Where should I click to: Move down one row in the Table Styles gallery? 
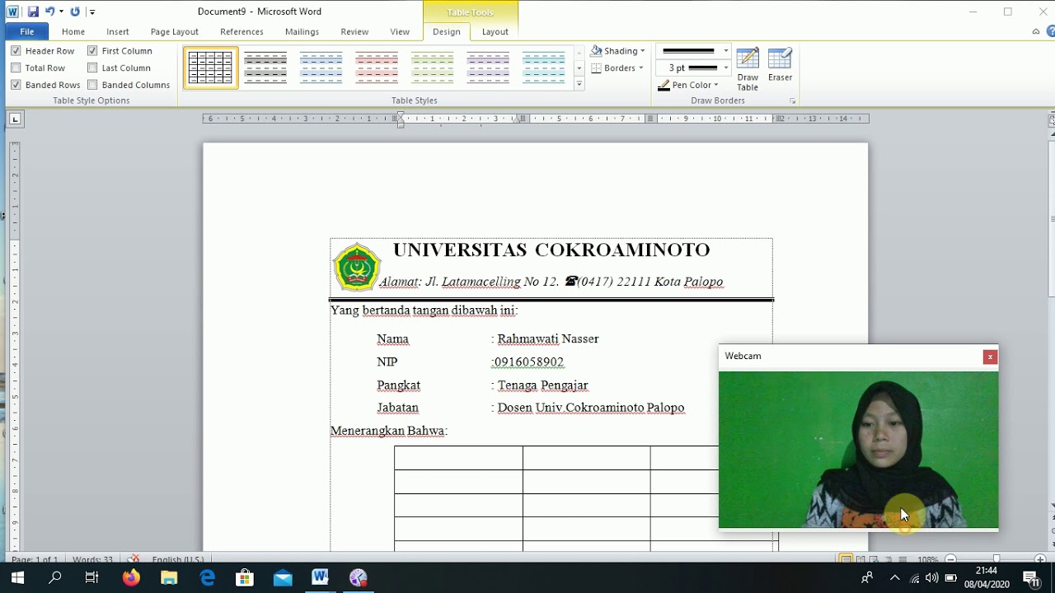[579, 68]
